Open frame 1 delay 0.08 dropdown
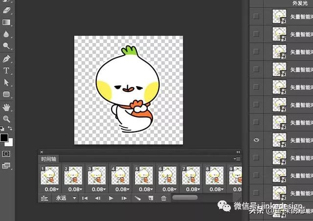This screenshot has width=313, height=221. (51, 189)
